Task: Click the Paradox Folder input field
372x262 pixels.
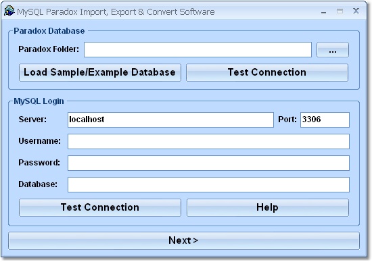Action: (197, 49)
